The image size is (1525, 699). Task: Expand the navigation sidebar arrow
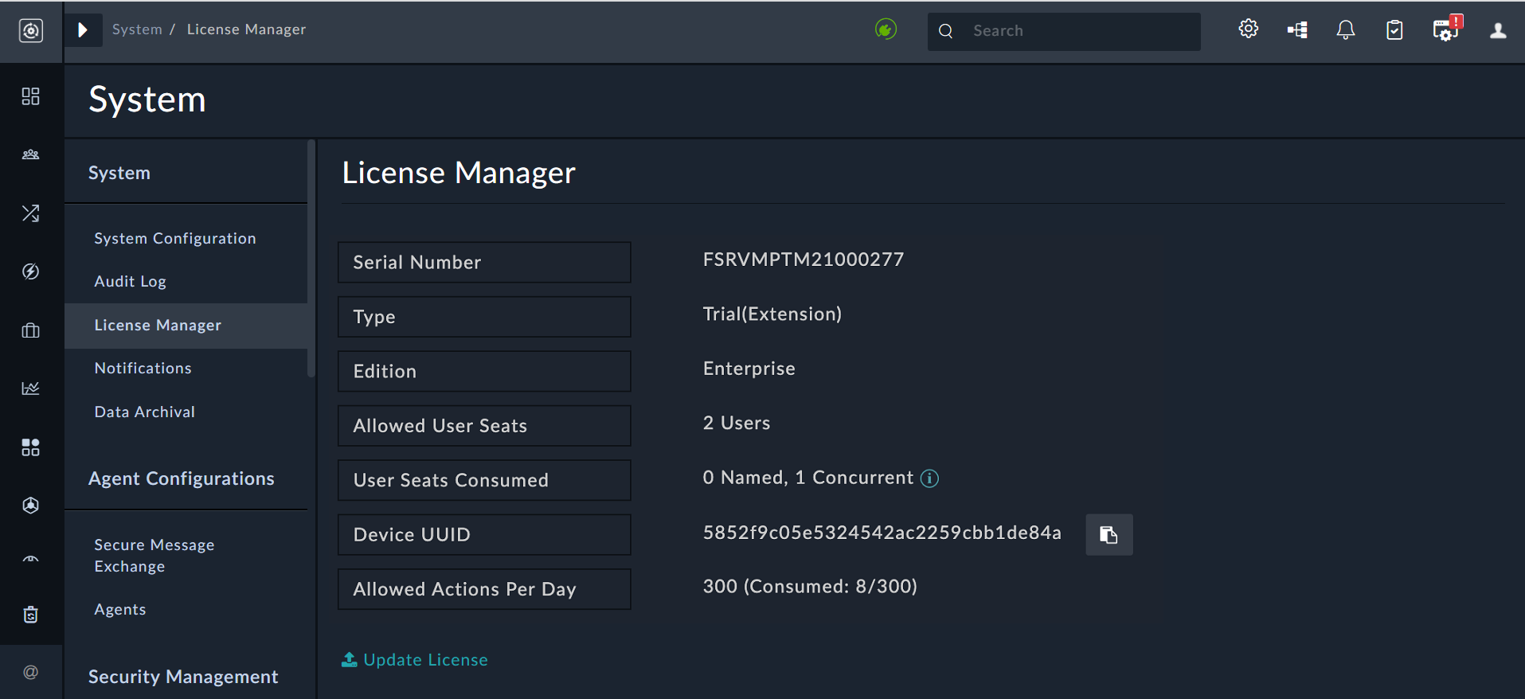click(x=83, y=30)
